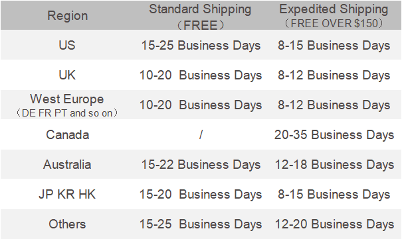The image size is (402, 239).
Task: Select the JP KR HK region cell
Action: pos(67,195)
